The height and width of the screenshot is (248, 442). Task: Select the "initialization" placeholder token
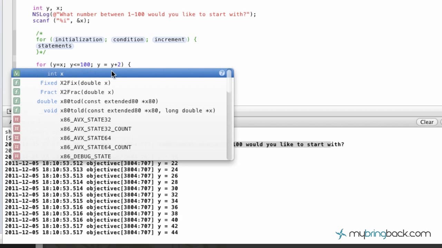pyautogui.click(x=79, y=39)
